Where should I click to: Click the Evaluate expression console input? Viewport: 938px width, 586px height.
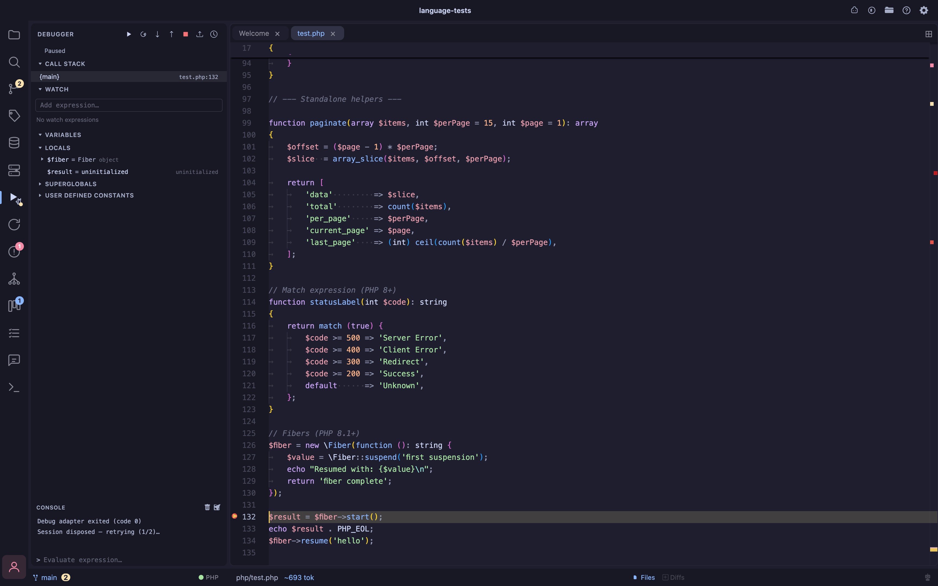pyautogui.click(x=129, y=560)
